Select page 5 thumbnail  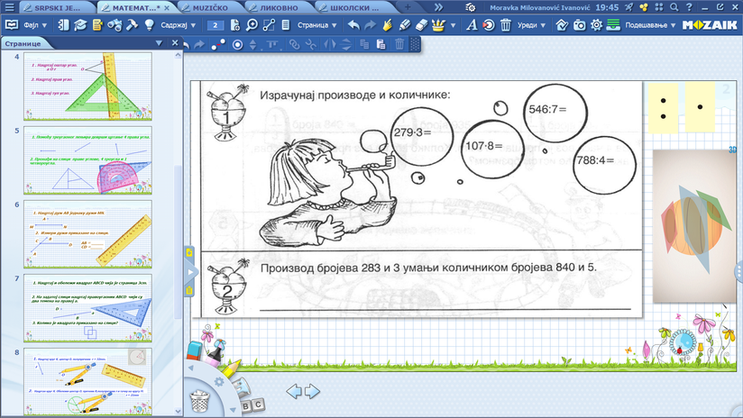(87, 160)
